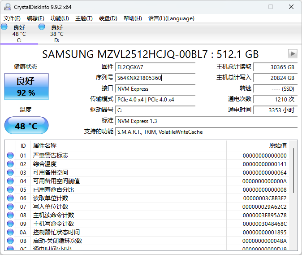Click the 良好 92 % health status button
This screenshot has height=255, width=302.
pyautogui.click(x=26, y=87)
